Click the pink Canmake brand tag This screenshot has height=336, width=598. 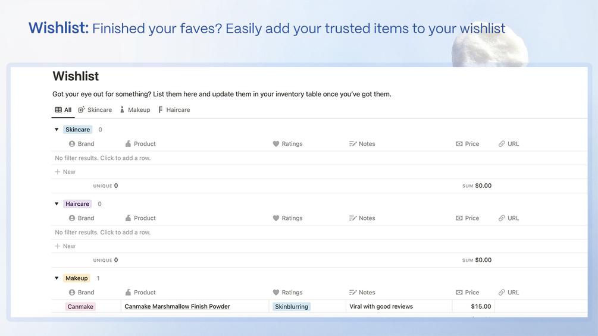click(80, 307)
